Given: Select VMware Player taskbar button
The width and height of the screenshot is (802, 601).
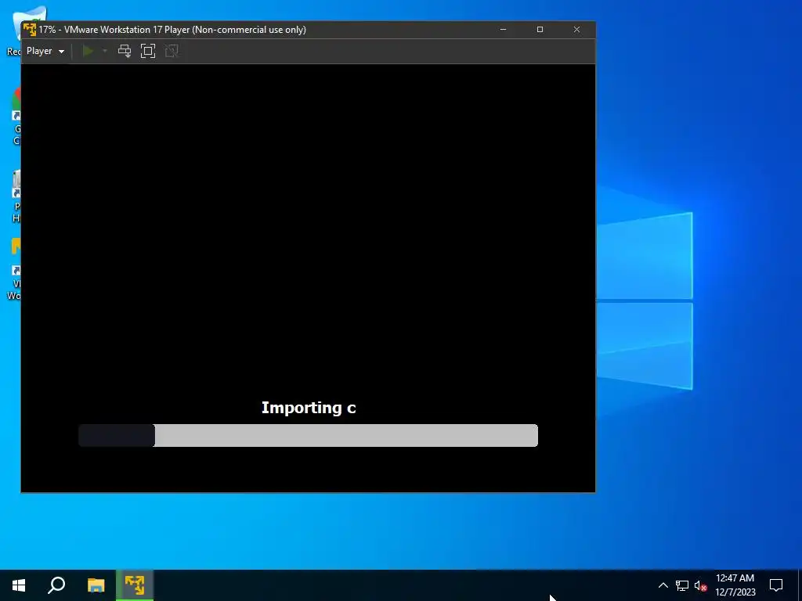Looking at the screenshot, I should [x=135, y=585].
